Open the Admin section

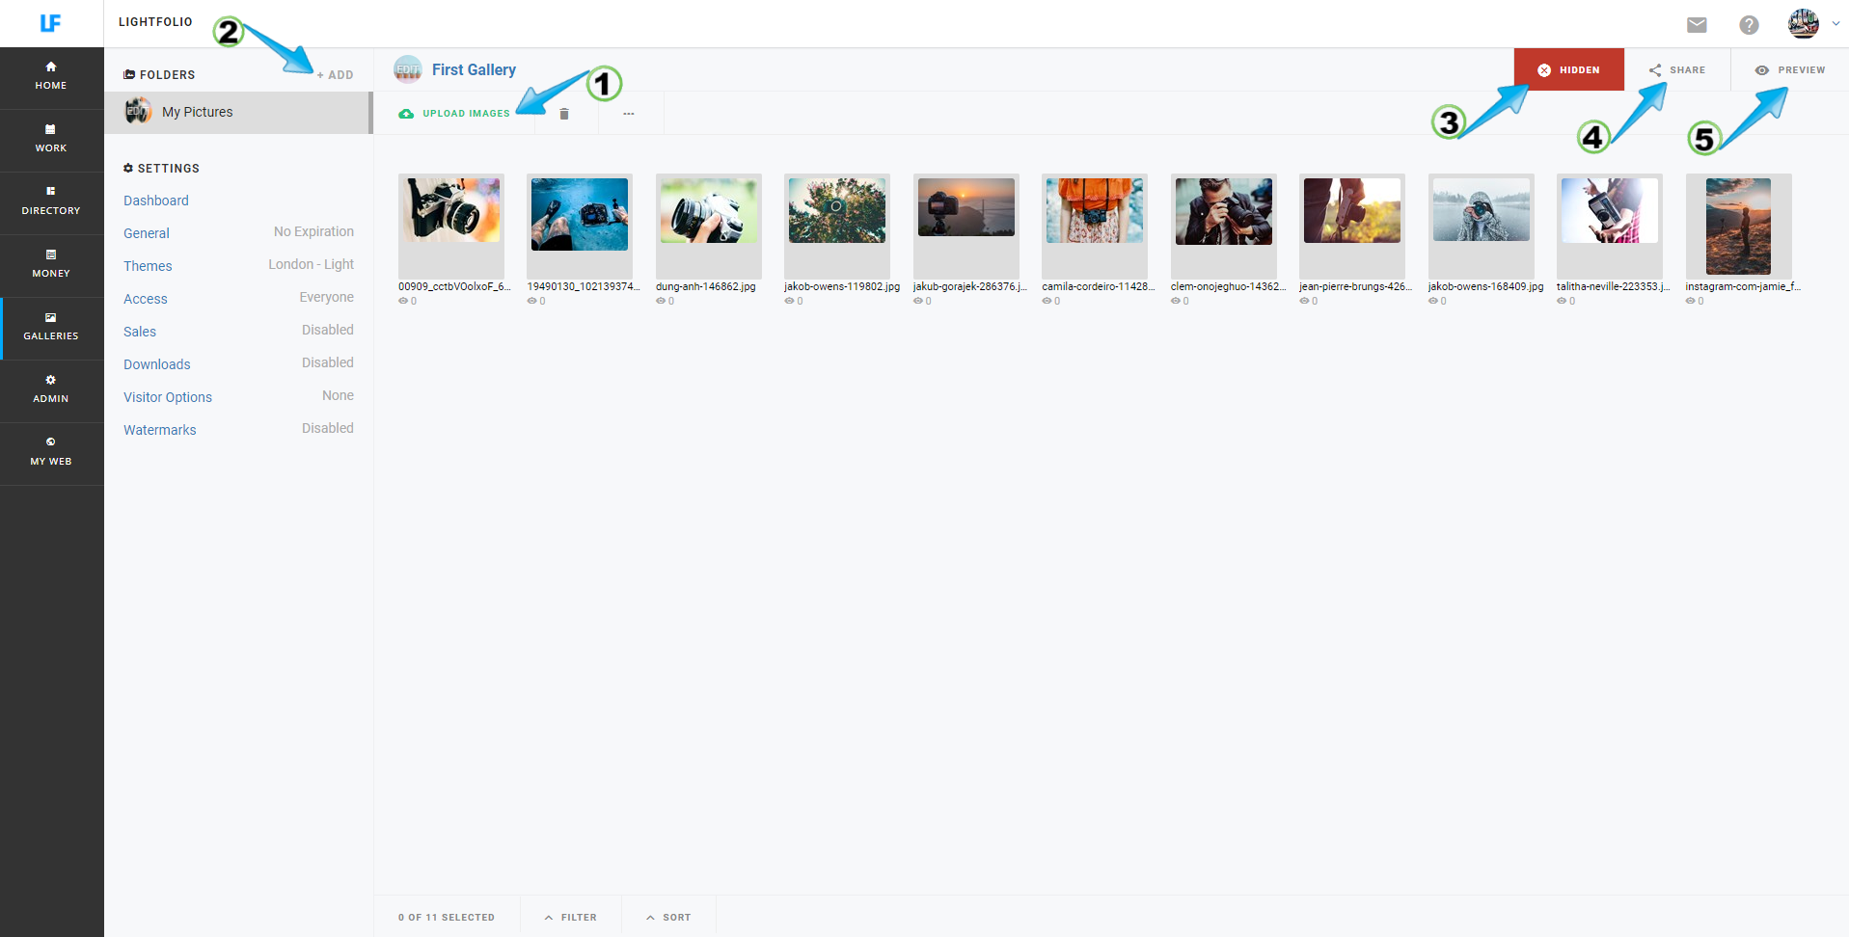[51, 390]
